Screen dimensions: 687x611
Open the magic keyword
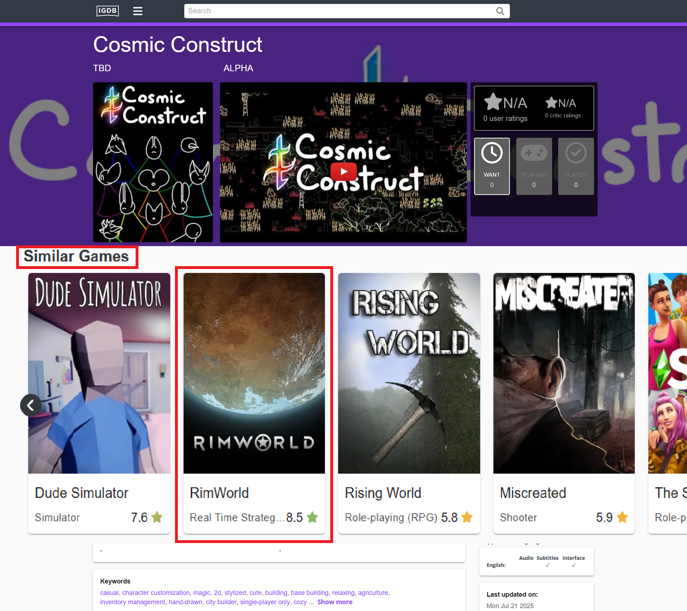202,593
